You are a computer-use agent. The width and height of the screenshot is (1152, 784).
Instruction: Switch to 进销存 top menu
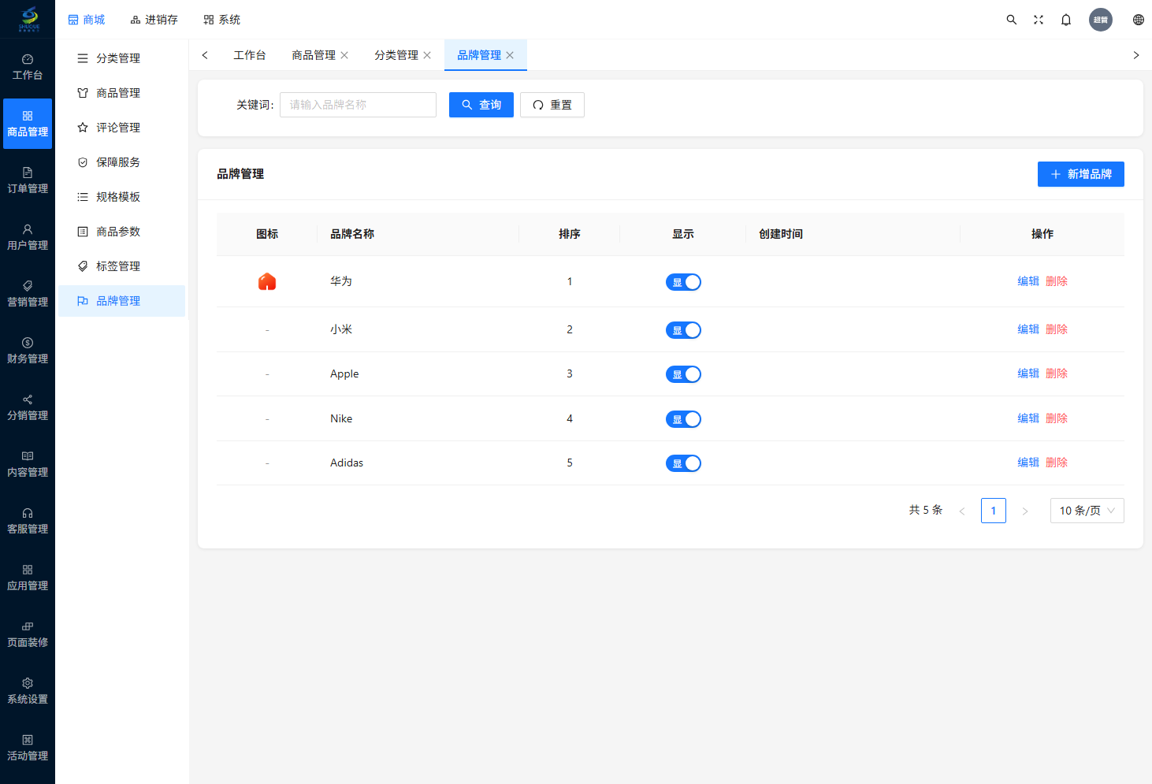click(x=154, y=20)
